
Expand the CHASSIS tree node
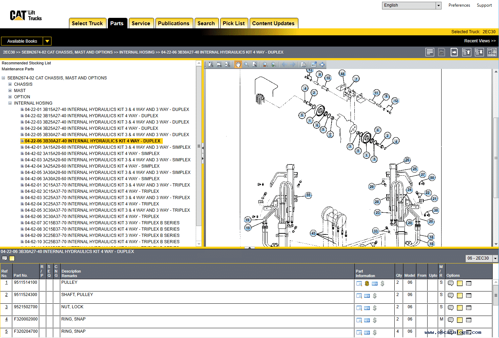[10, 84]
